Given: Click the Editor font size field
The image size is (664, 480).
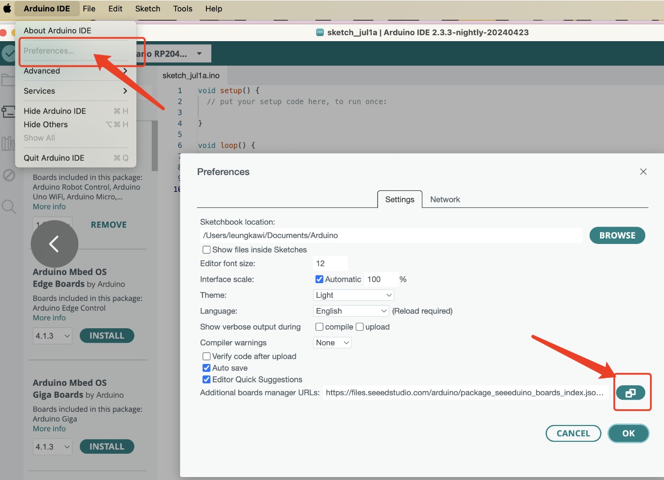Looking at the screenshot, I should tap(331, 263).
